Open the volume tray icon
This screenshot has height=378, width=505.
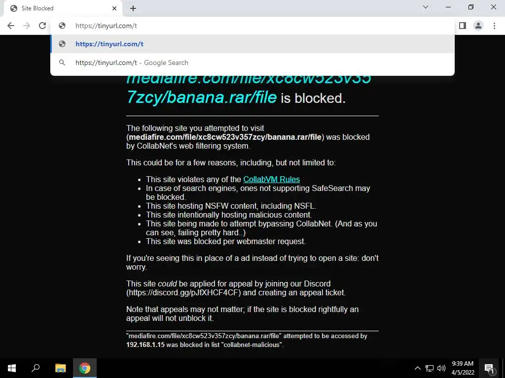[x=441, y=368]
